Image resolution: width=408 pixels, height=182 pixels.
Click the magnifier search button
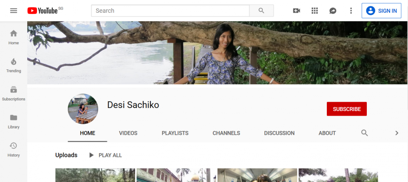[261, 11]
